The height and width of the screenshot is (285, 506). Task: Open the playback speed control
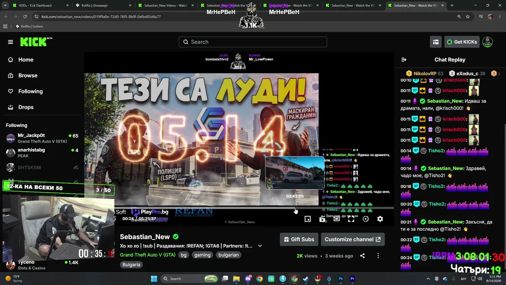[x=366, y=219]
